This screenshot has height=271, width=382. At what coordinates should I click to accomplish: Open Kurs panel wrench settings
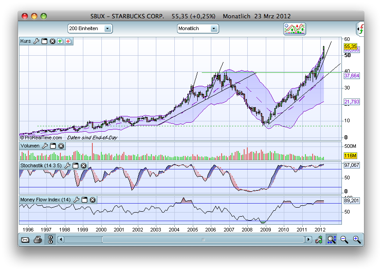click(x=36, y=41)
